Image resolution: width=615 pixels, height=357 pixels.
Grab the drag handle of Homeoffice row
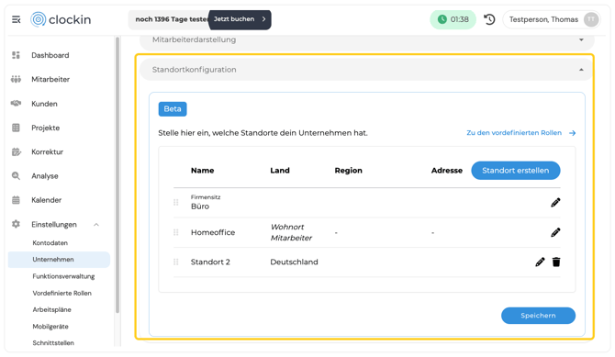click(175, 232)
